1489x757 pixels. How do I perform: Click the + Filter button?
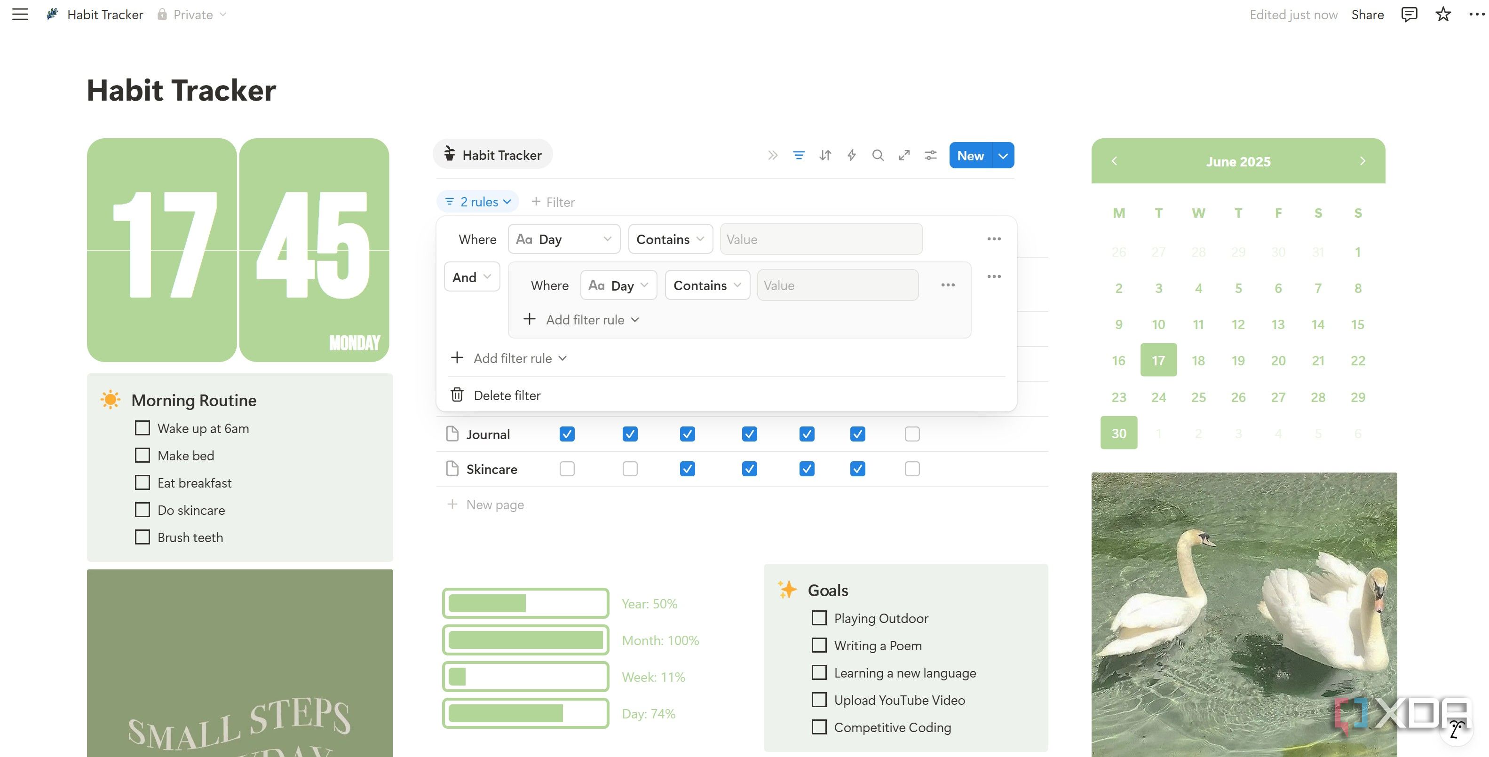coord(553,202)
